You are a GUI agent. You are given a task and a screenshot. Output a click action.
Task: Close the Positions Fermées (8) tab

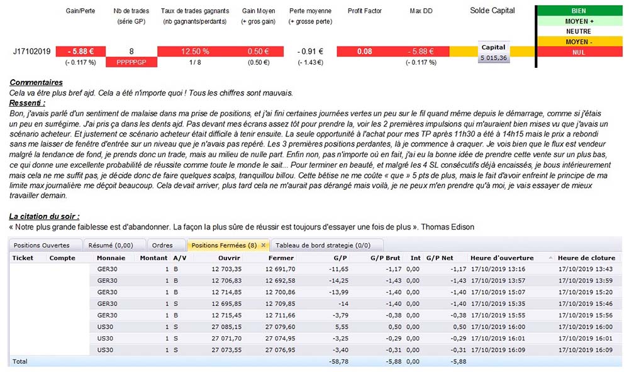[x=263, y=245]
